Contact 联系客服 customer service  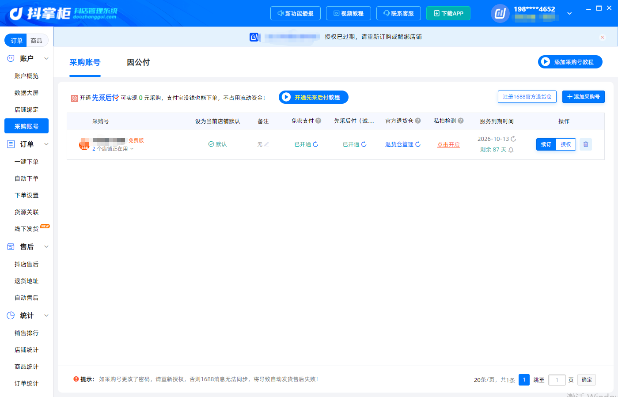398,13
